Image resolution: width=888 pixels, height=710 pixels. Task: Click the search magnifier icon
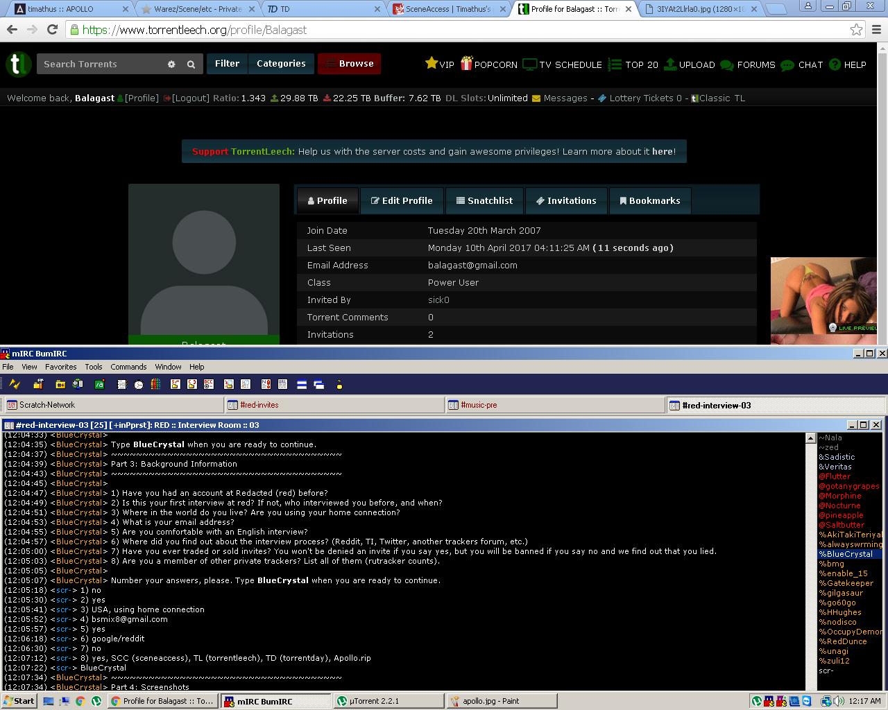191,64
